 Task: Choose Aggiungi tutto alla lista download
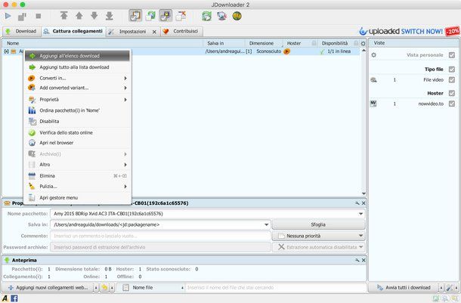point(77,67)
